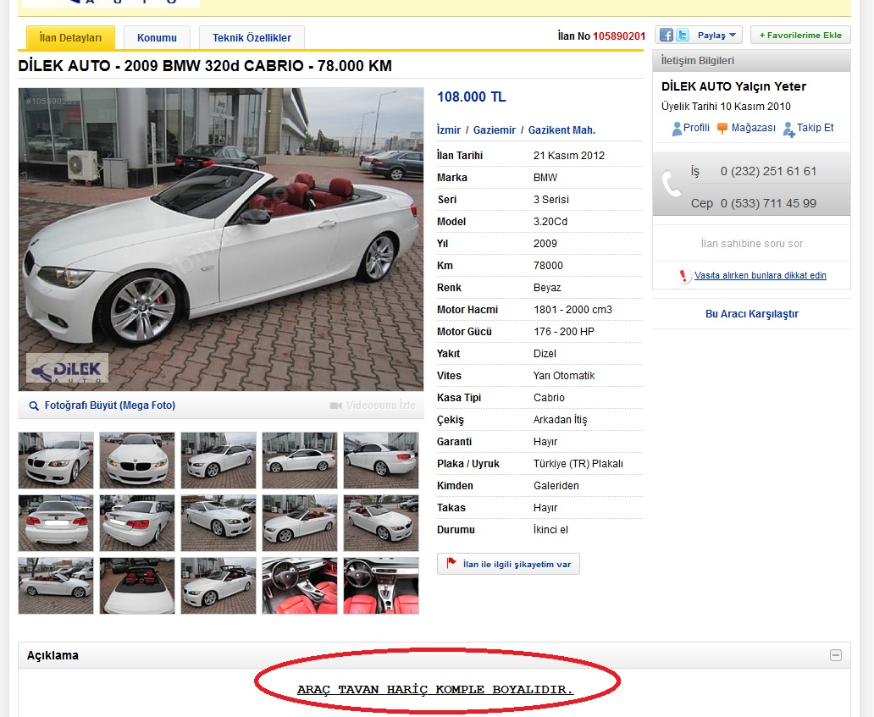Click the price 108.000 TL
This screenshot has width=874, height=717.
(472, 97)
